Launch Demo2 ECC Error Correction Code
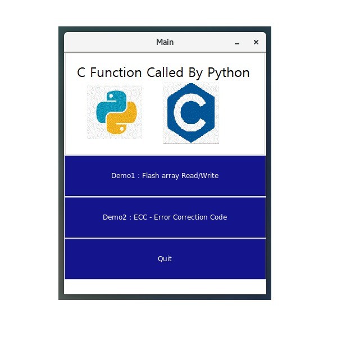Screen dimensions: 337x337 click(x=165, y=217)
